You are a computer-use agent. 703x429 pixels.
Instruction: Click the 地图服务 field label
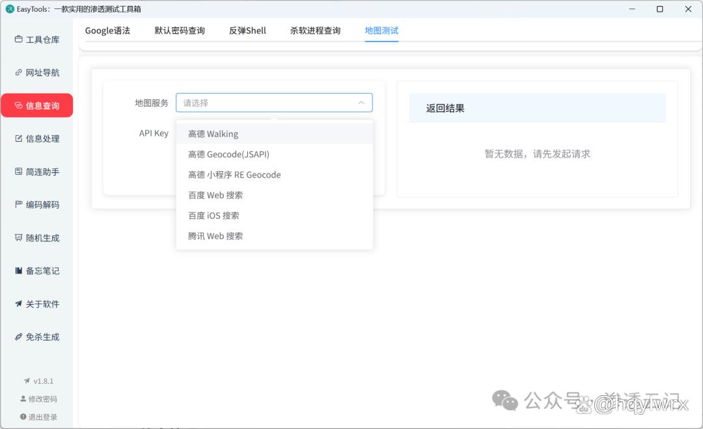pos(152,103)
